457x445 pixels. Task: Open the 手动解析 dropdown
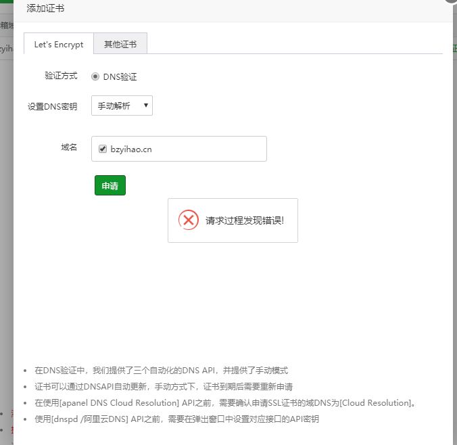coord(122,106)
